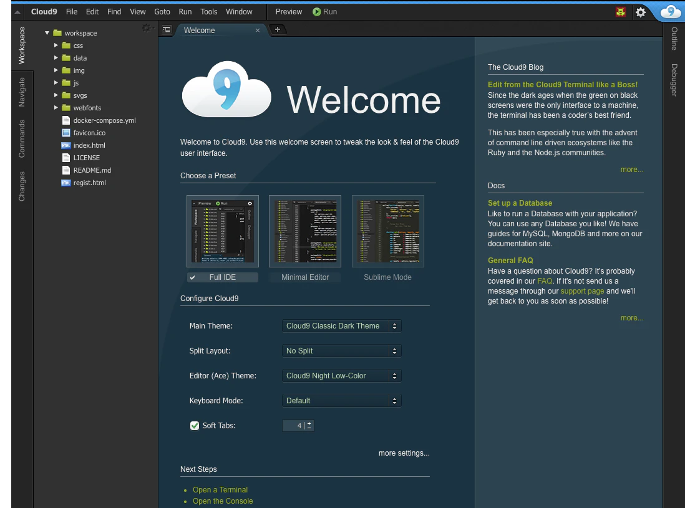685x508 pixels.
Task: Collapse menu bar with the up arrow
Action: coord(17,12)
